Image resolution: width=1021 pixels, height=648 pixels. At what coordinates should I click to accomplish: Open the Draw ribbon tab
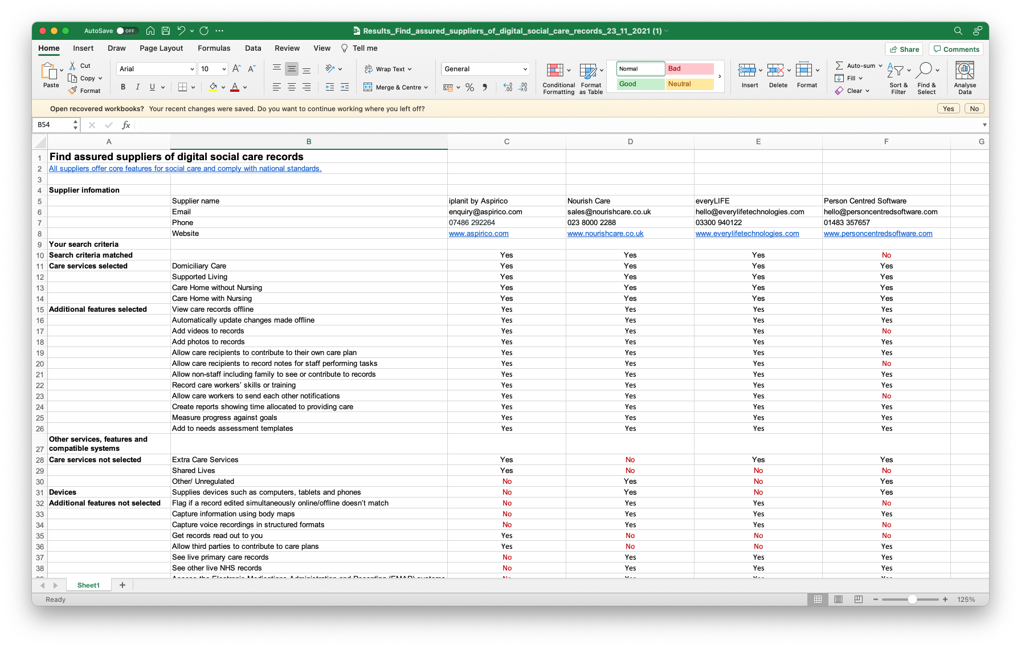pyautogui.click(x=117, y=48)
